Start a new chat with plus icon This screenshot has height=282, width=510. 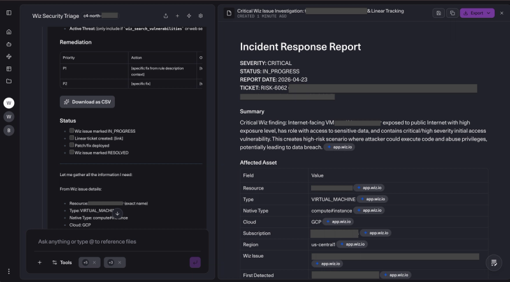click(177, 15)
